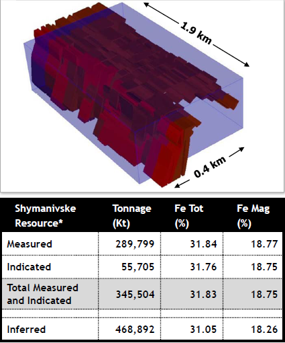
Task: Click the 55,705 tonnage value
Action: [138, 267]
